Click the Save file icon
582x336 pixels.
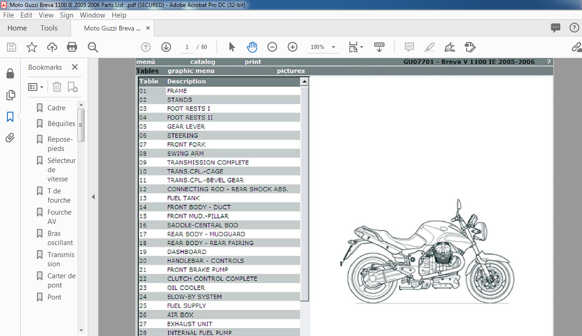click(12, 47)
